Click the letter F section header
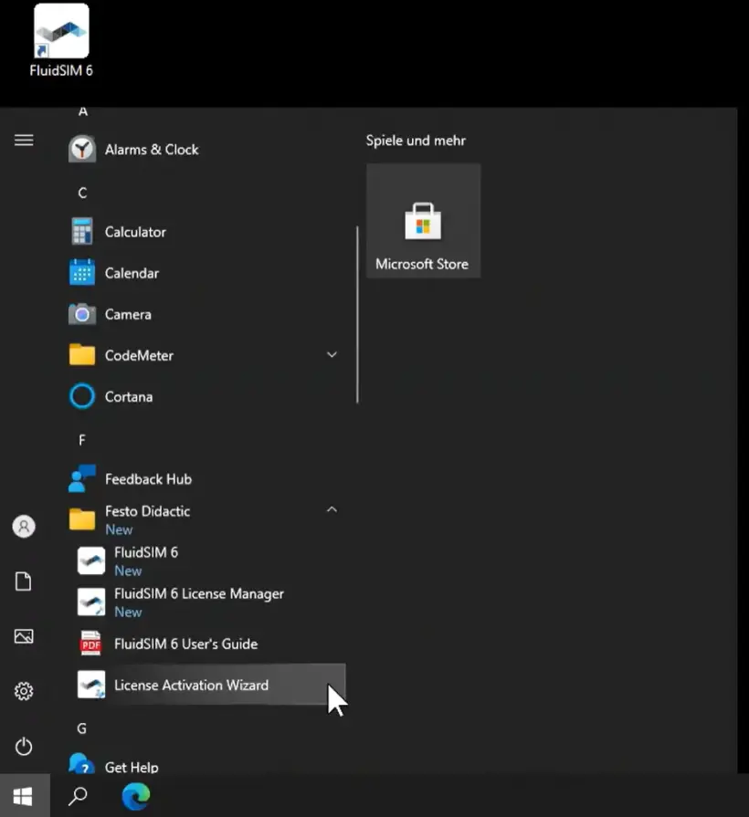This screenshot has width=749, height=817. pyautogui.click(x=82, y=440)
